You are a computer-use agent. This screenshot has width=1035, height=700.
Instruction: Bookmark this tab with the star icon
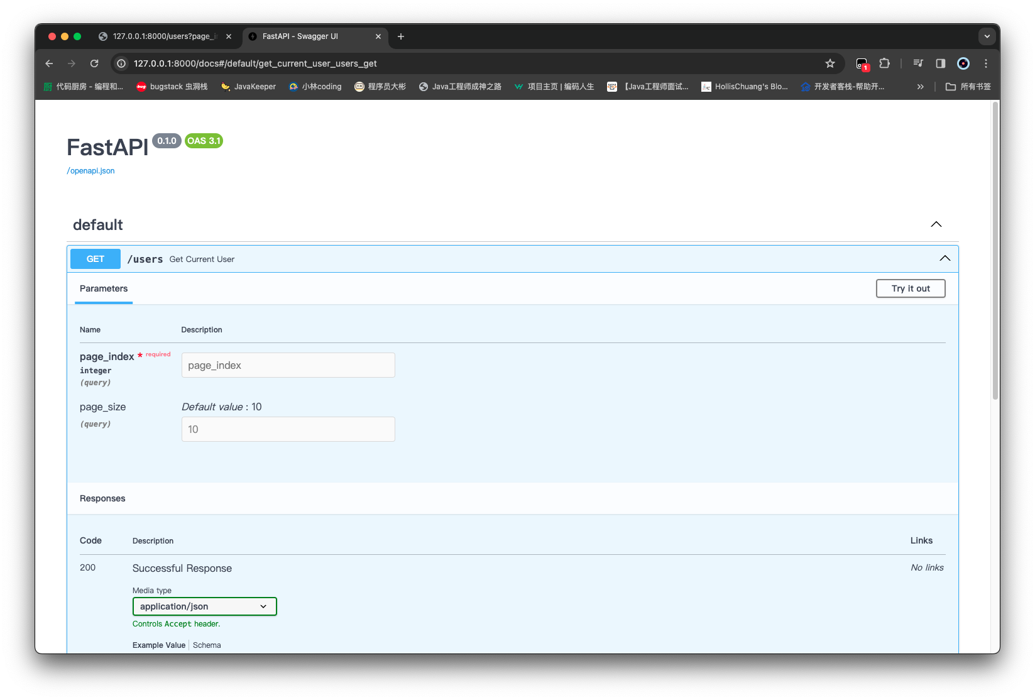click(x=830, y=63)
